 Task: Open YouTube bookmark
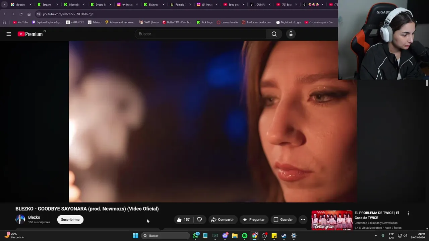pos(20,22)
